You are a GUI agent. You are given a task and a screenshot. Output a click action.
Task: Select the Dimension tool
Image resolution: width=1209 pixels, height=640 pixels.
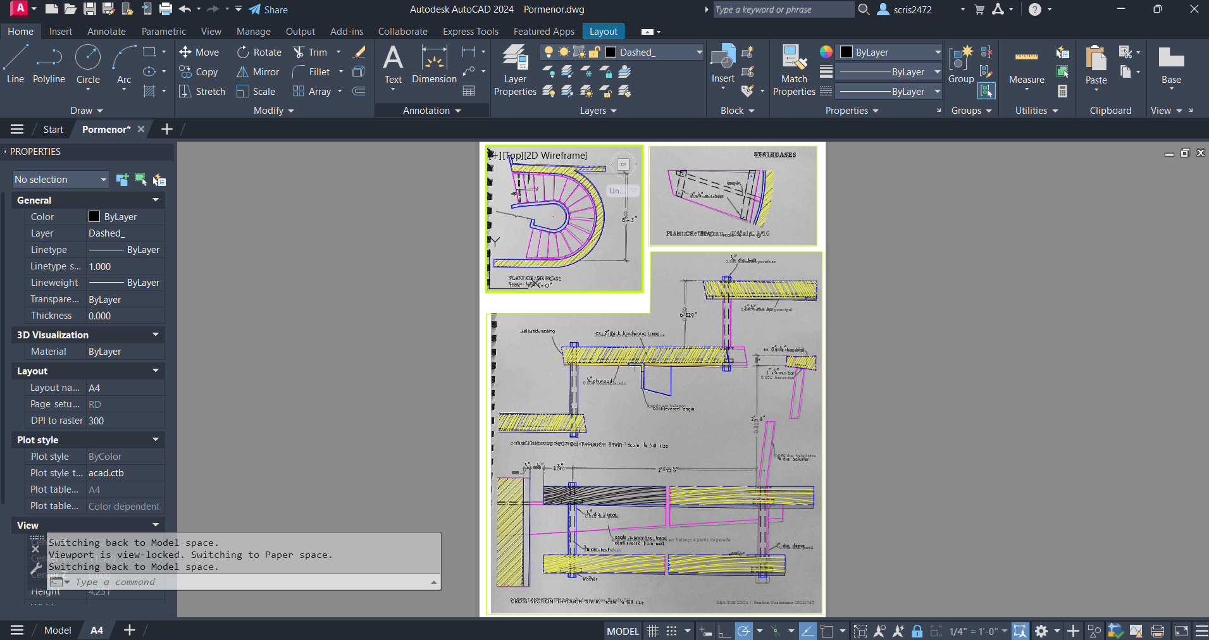pos(434,65)
